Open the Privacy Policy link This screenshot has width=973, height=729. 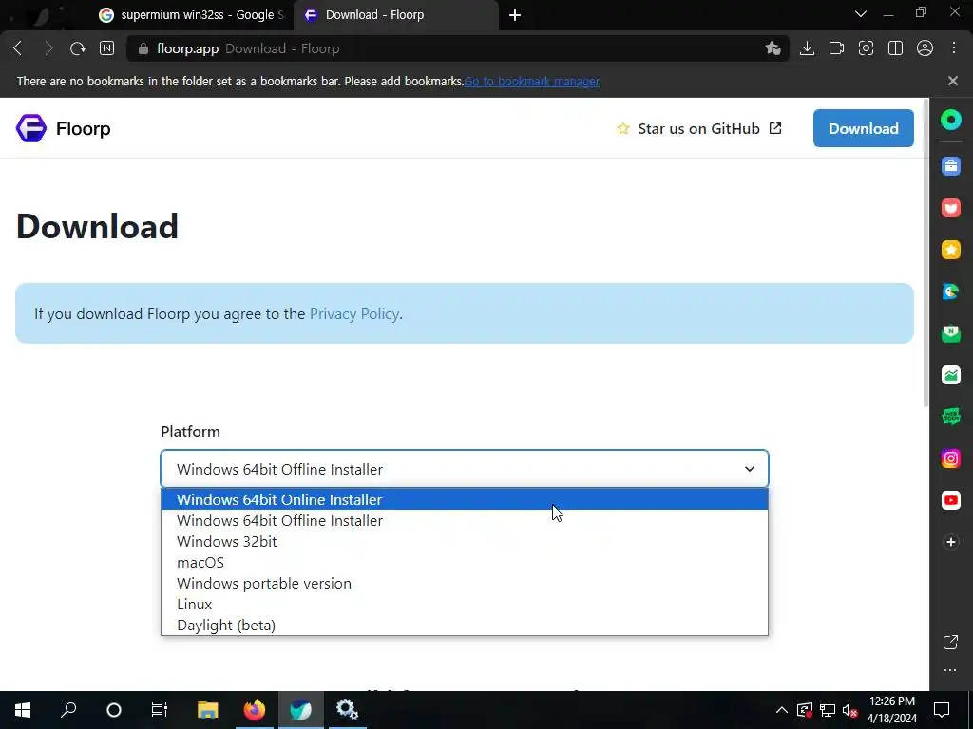[354, 313]
